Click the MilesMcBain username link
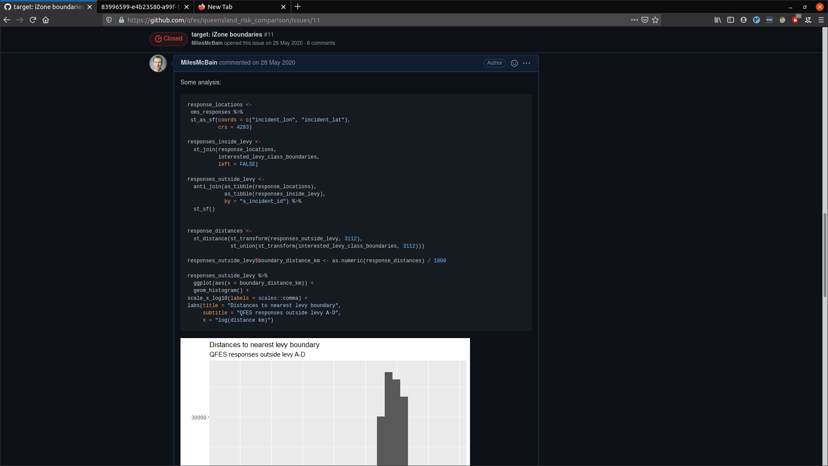 [199, 62]
